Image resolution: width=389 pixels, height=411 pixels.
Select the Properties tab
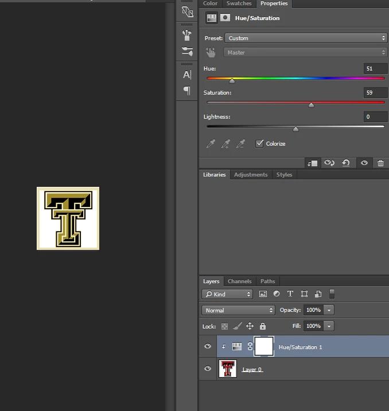point(274,3)
